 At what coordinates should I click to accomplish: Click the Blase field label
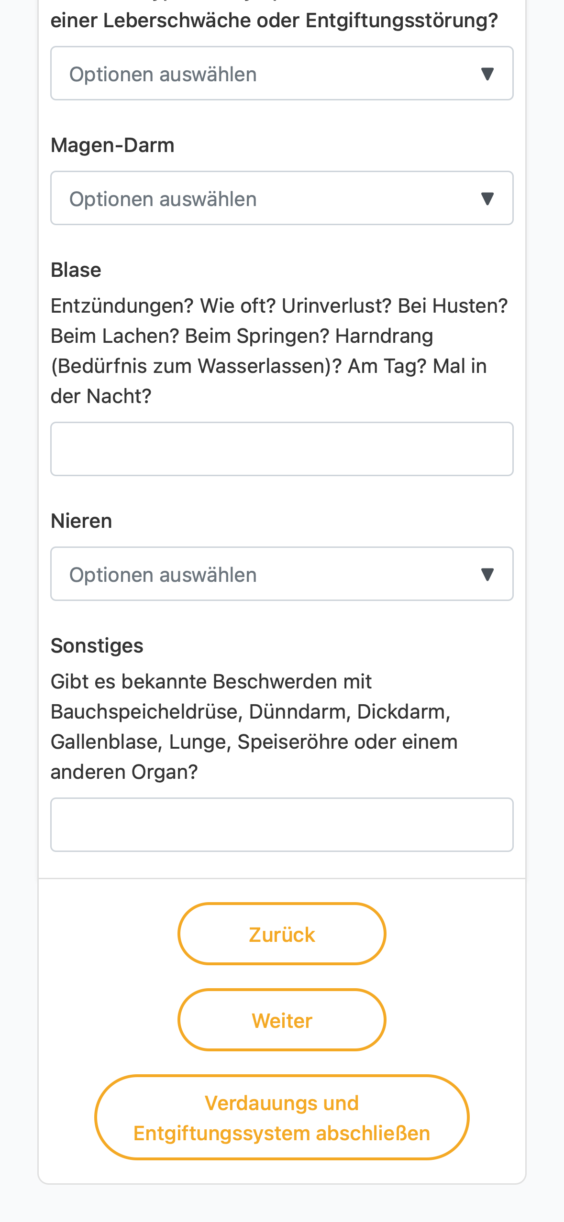click(x=76, y=270)
